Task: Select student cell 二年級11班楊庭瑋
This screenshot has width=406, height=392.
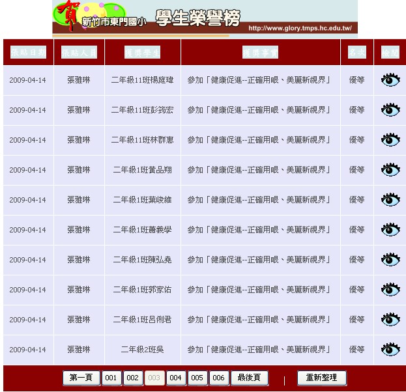Action: pos(142,80)
